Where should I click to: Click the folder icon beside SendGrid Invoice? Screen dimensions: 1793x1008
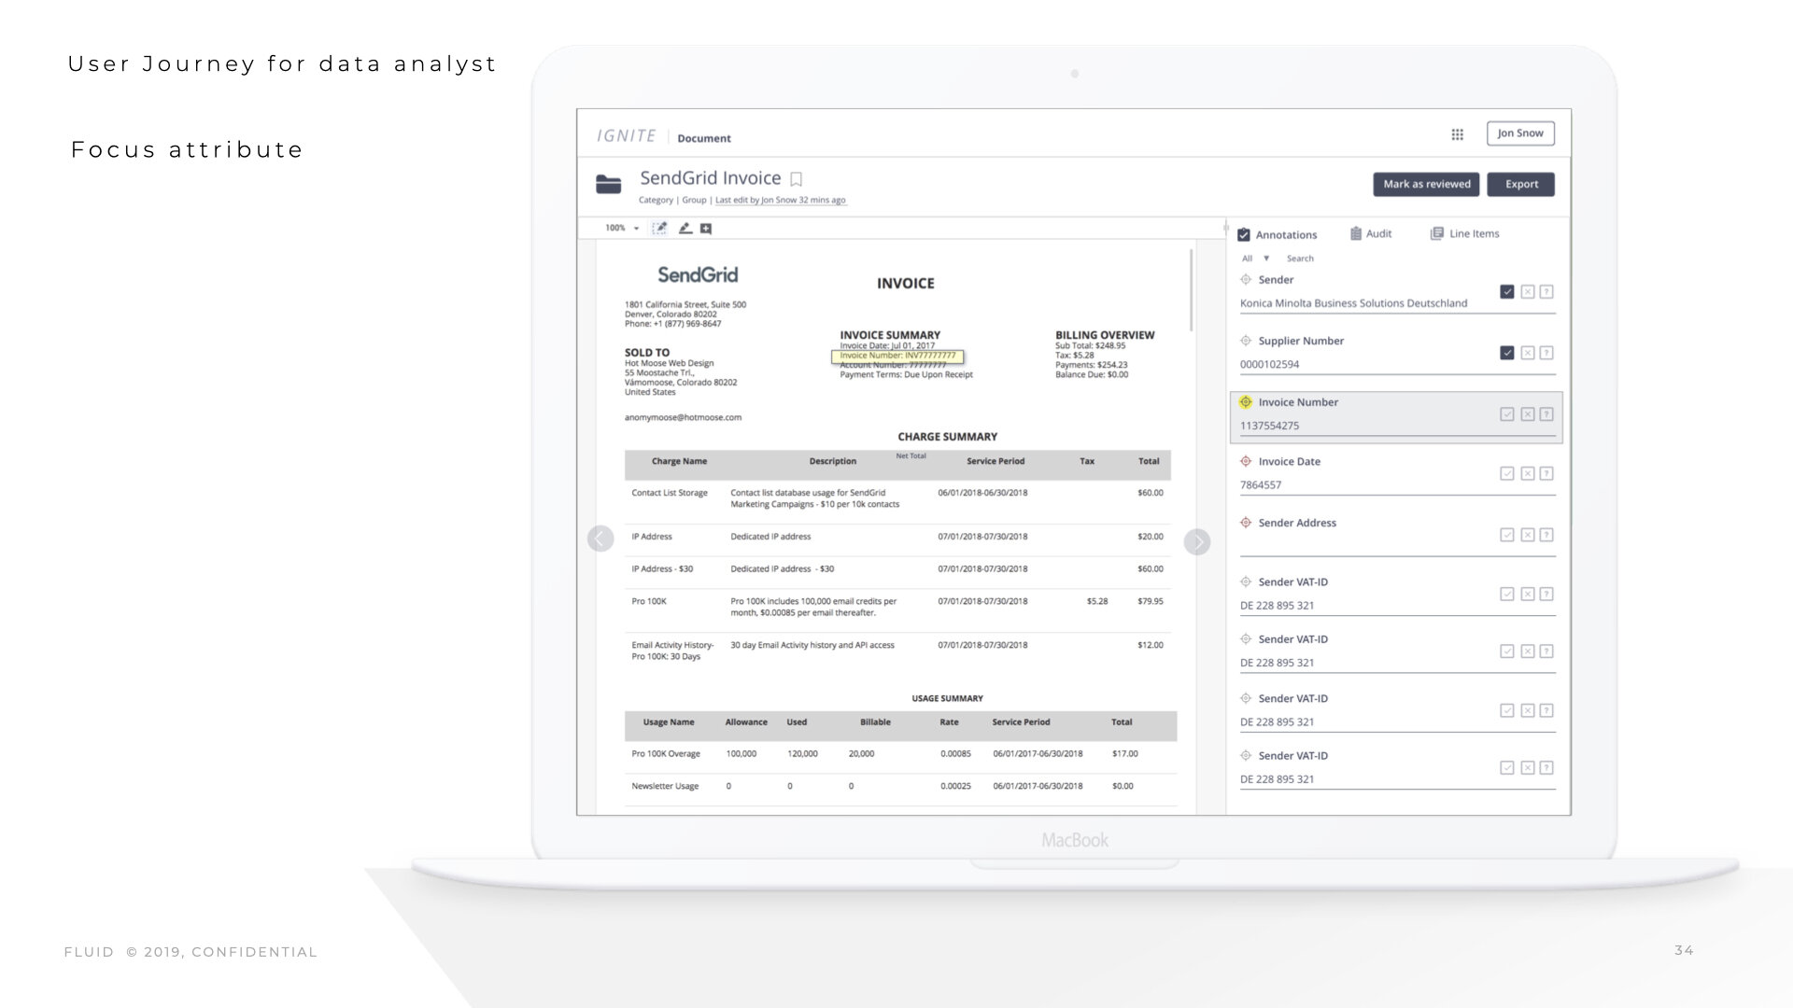608,184
